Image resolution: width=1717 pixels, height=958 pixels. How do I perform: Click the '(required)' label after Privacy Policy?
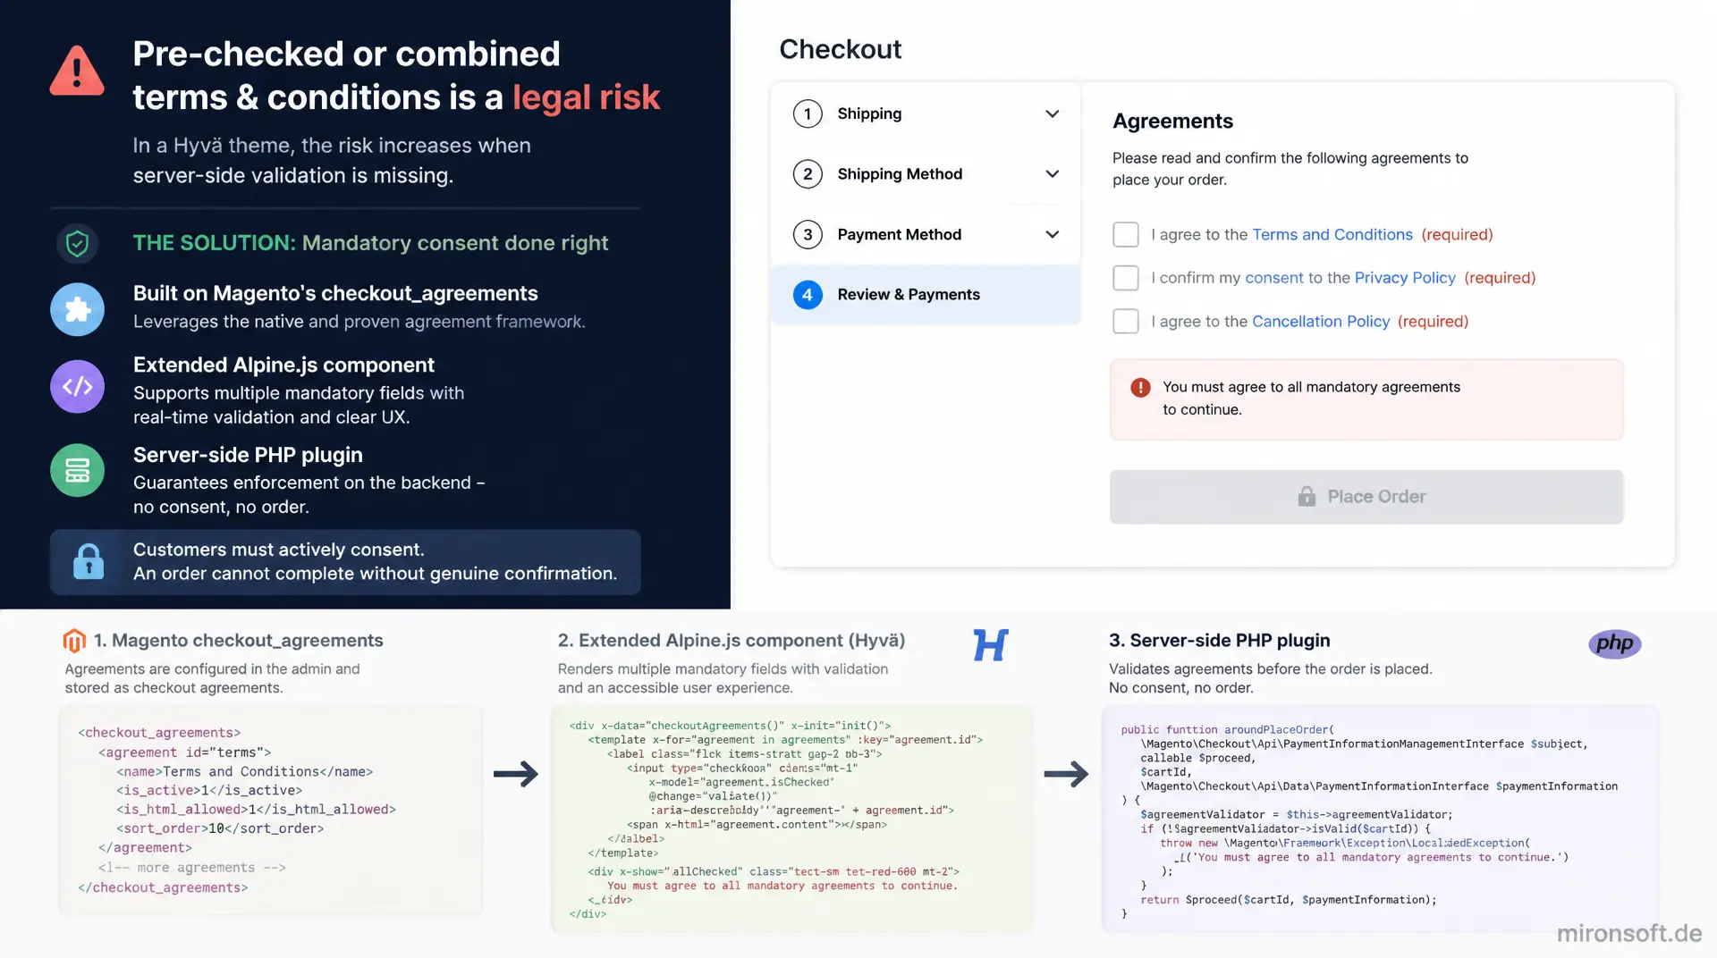click(1500, 278)
